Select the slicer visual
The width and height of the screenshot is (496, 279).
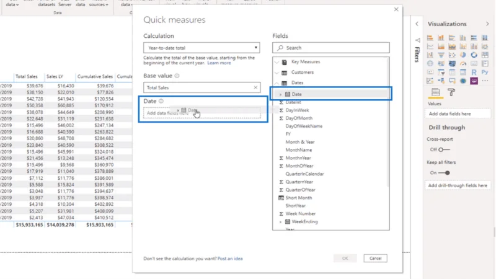(x=441, y=72)
